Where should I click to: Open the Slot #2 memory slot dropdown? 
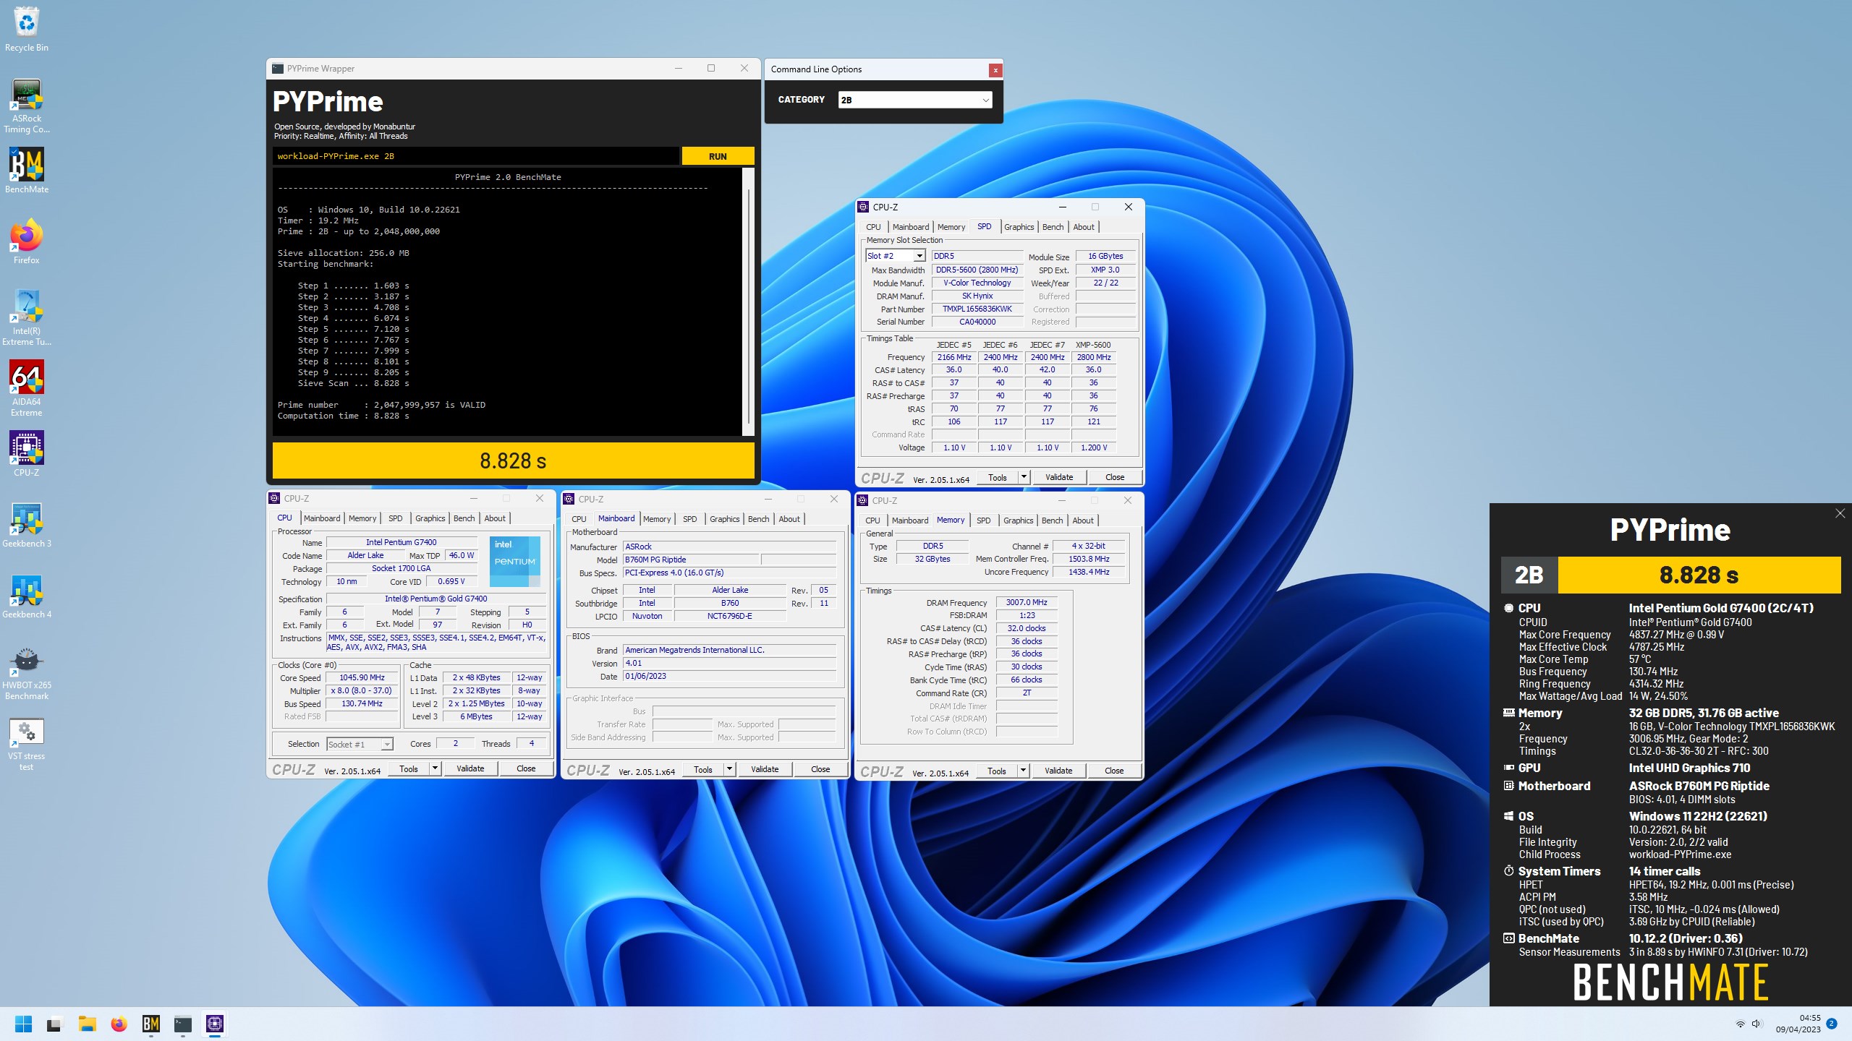919,256
